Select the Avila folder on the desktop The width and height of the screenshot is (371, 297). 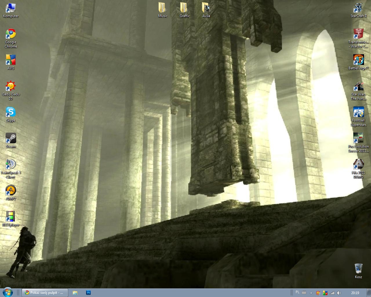point(206,10)
